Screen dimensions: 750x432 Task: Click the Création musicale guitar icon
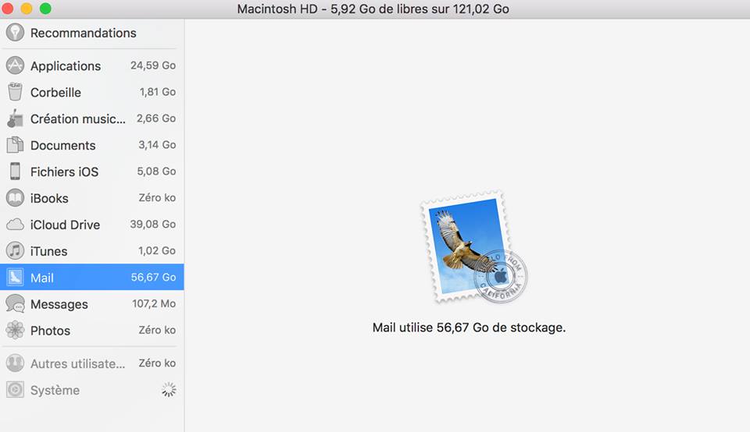(x=15, y=119)
